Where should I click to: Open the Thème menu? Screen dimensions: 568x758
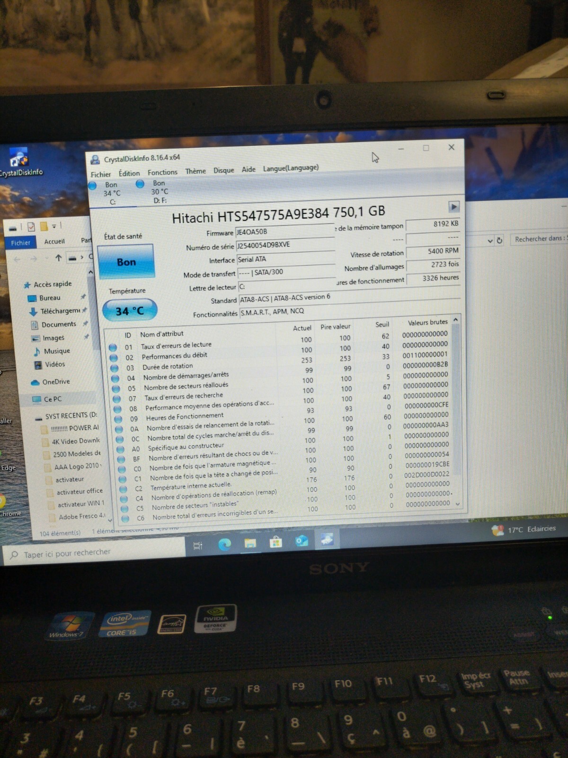click(x=195, y=171)
